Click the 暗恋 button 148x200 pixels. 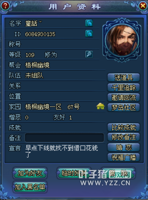click(x=123, y=147)
